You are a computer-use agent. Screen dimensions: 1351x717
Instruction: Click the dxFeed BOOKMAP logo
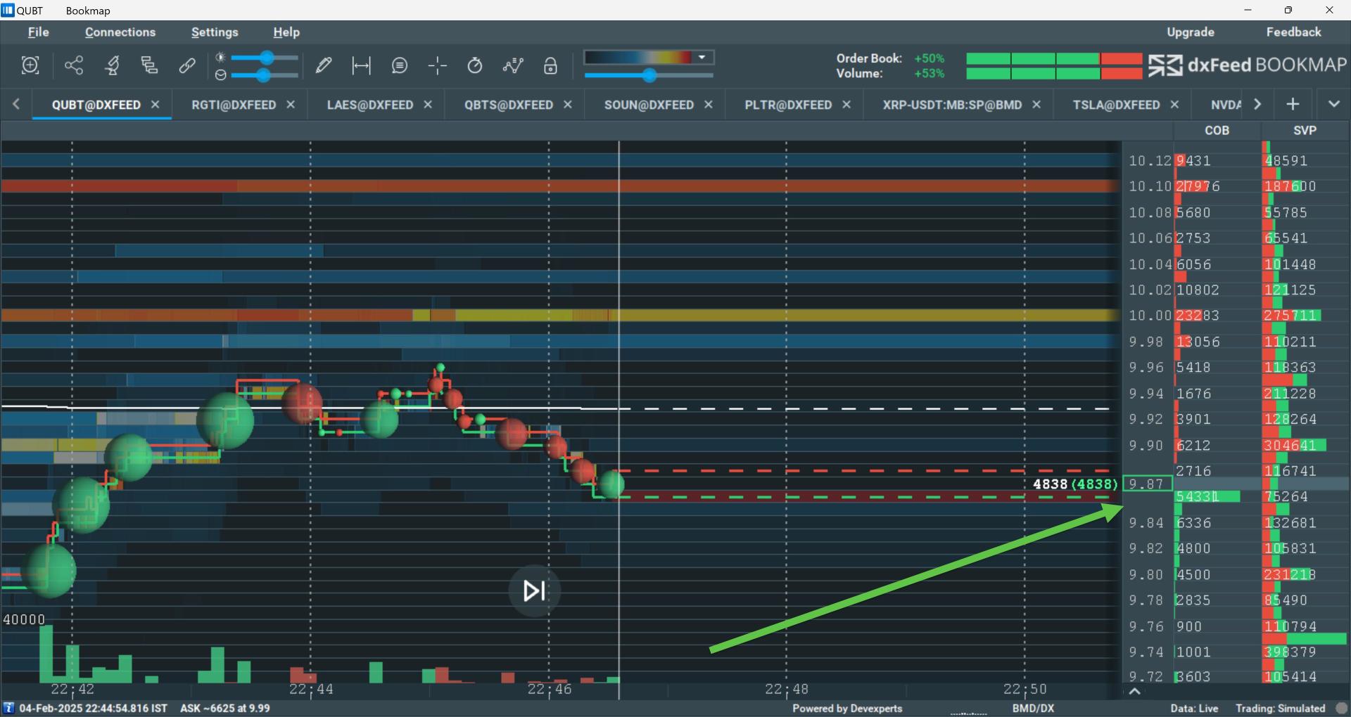pyautogui.click(x=1247, y=65)
